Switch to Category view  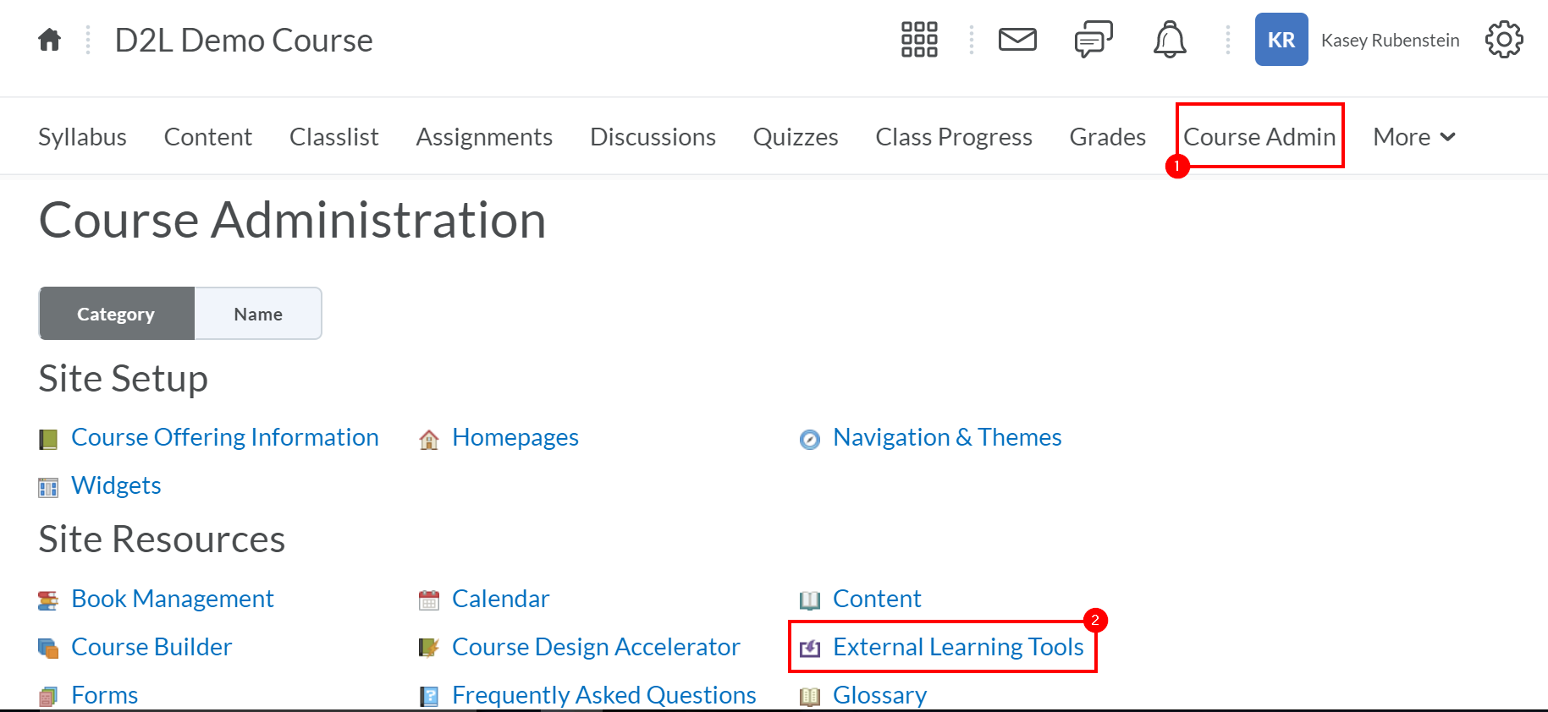(x=116, y=313)
